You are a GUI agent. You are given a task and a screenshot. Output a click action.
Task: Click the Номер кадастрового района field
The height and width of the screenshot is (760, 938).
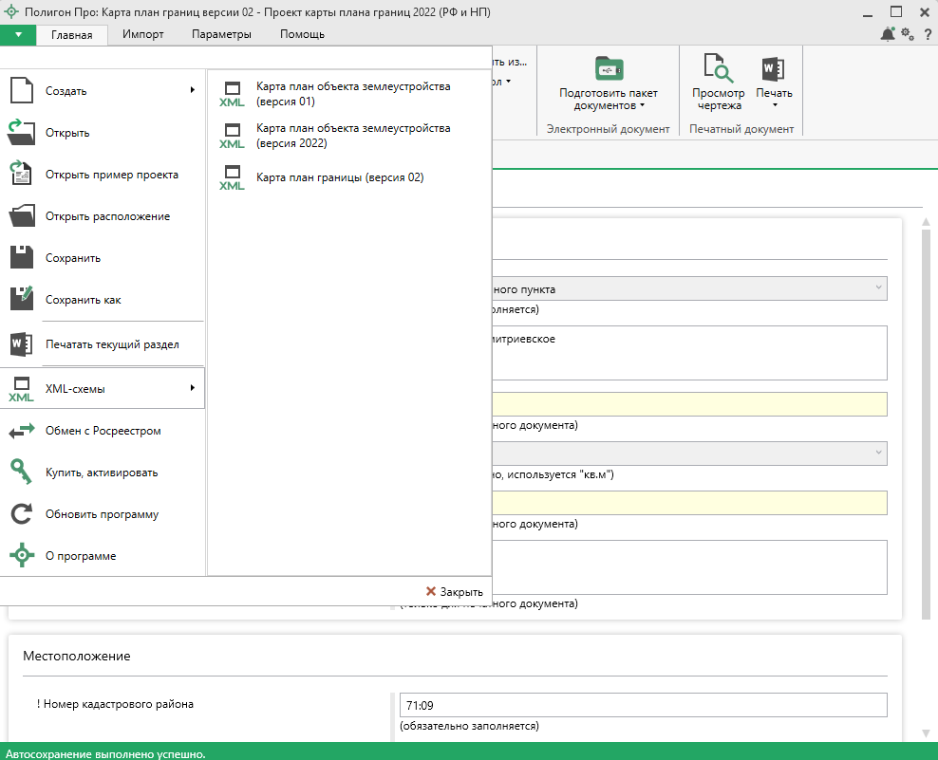pyautogui.click(x=643, y=706)
